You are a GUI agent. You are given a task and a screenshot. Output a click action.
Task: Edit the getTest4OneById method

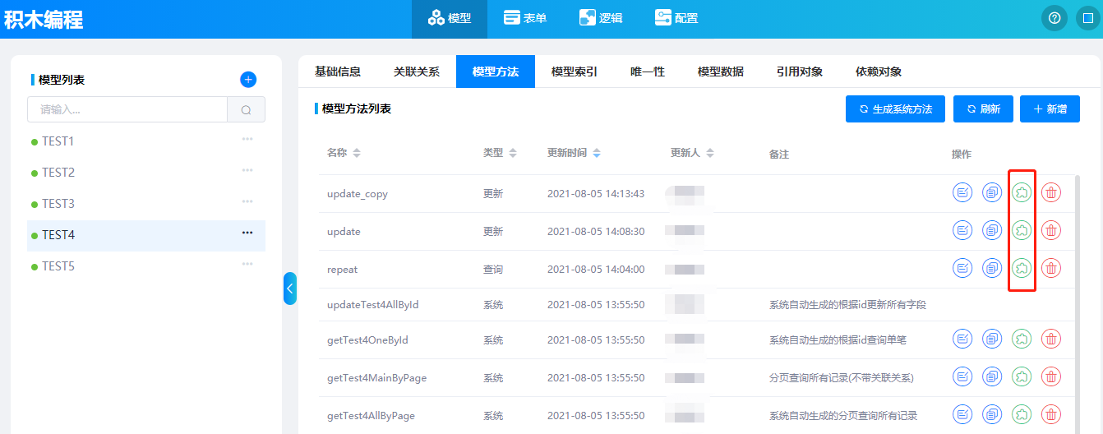tap(962, 339)
